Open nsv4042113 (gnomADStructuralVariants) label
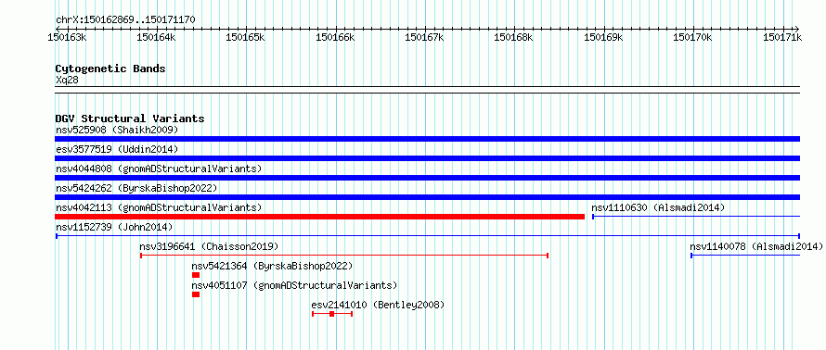The width and height of the screenshot is (826, 350). (159, 207)
